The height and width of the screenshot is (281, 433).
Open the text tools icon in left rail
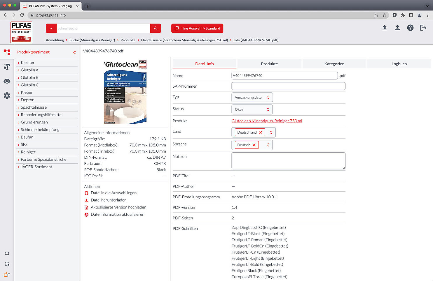click(7, 67)
